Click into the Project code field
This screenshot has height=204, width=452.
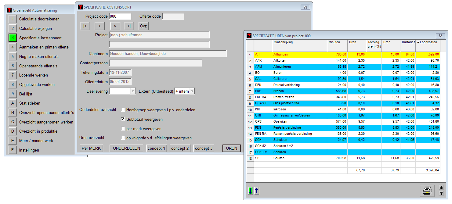pyautogui.click(x=120, y=16)
